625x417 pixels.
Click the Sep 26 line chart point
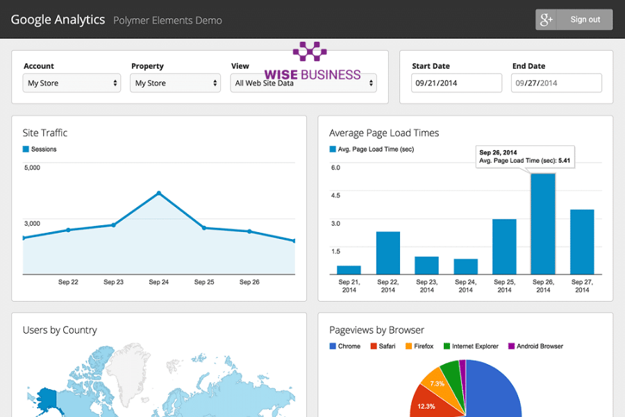point(249,231)
